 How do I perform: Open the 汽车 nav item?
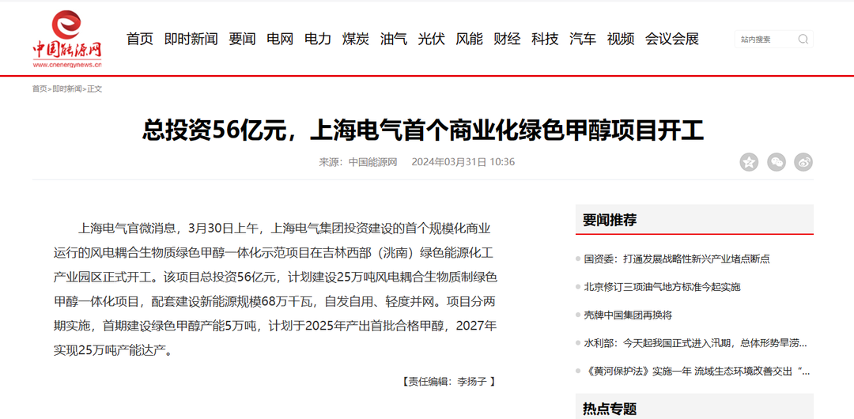(x=583, y=39)
